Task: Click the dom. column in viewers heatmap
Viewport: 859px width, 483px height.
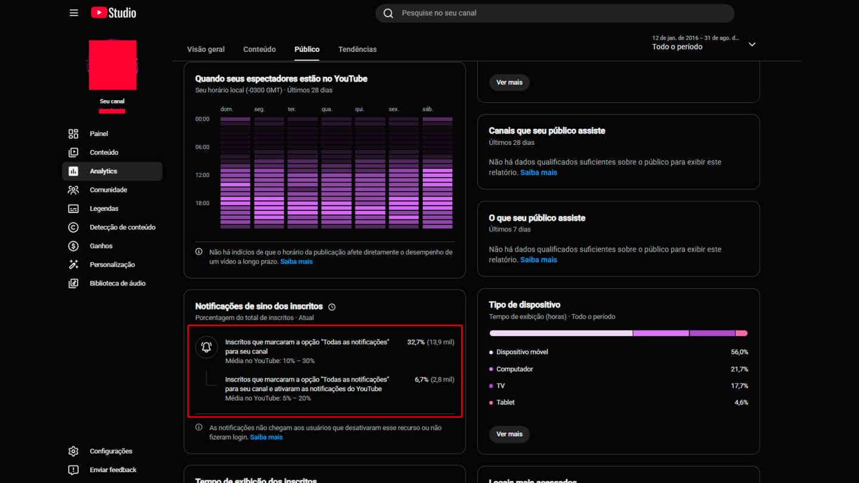Action: pyautogui.click(x=235, y=173)
